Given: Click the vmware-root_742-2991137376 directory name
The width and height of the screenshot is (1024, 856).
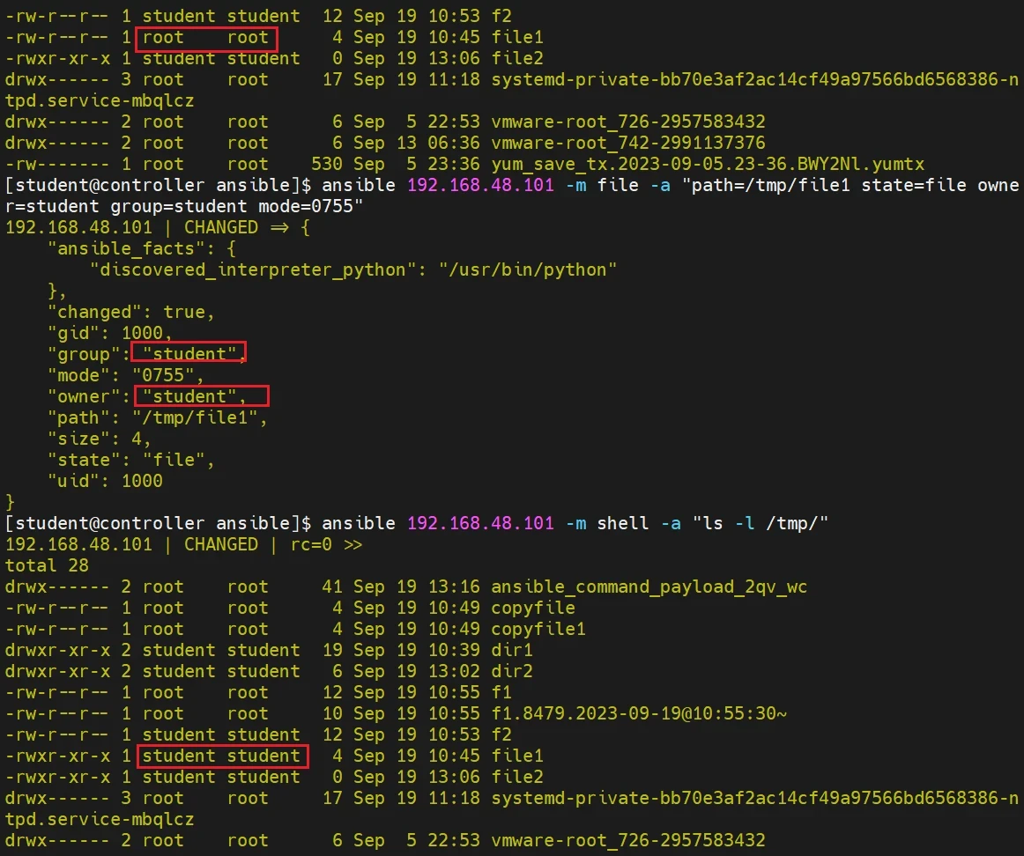Looking at the screenshot, I should 627,143.
